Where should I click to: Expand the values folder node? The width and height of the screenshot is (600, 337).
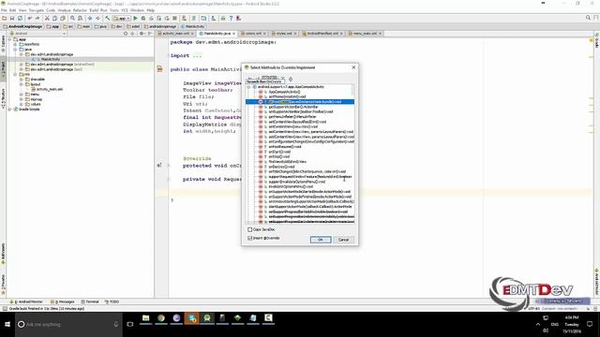22,104
